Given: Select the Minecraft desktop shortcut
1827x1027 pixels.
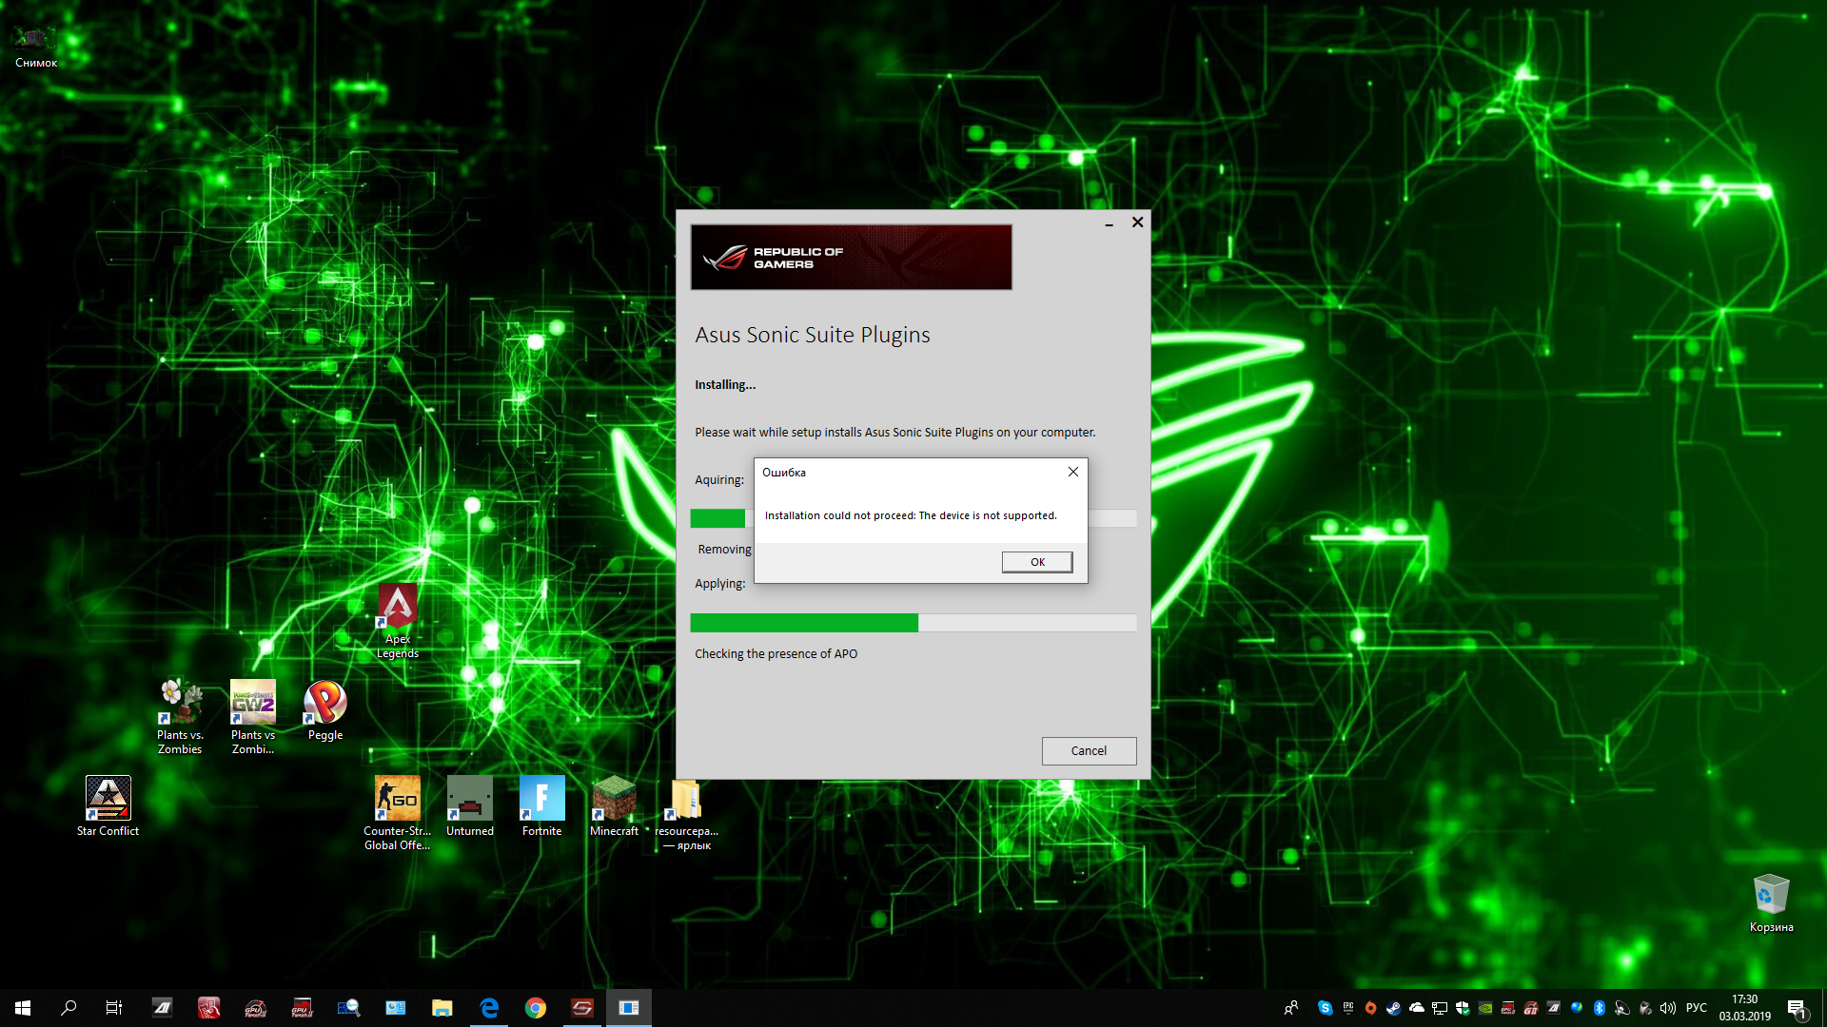Looking at the screenshot, I should 614,800.
